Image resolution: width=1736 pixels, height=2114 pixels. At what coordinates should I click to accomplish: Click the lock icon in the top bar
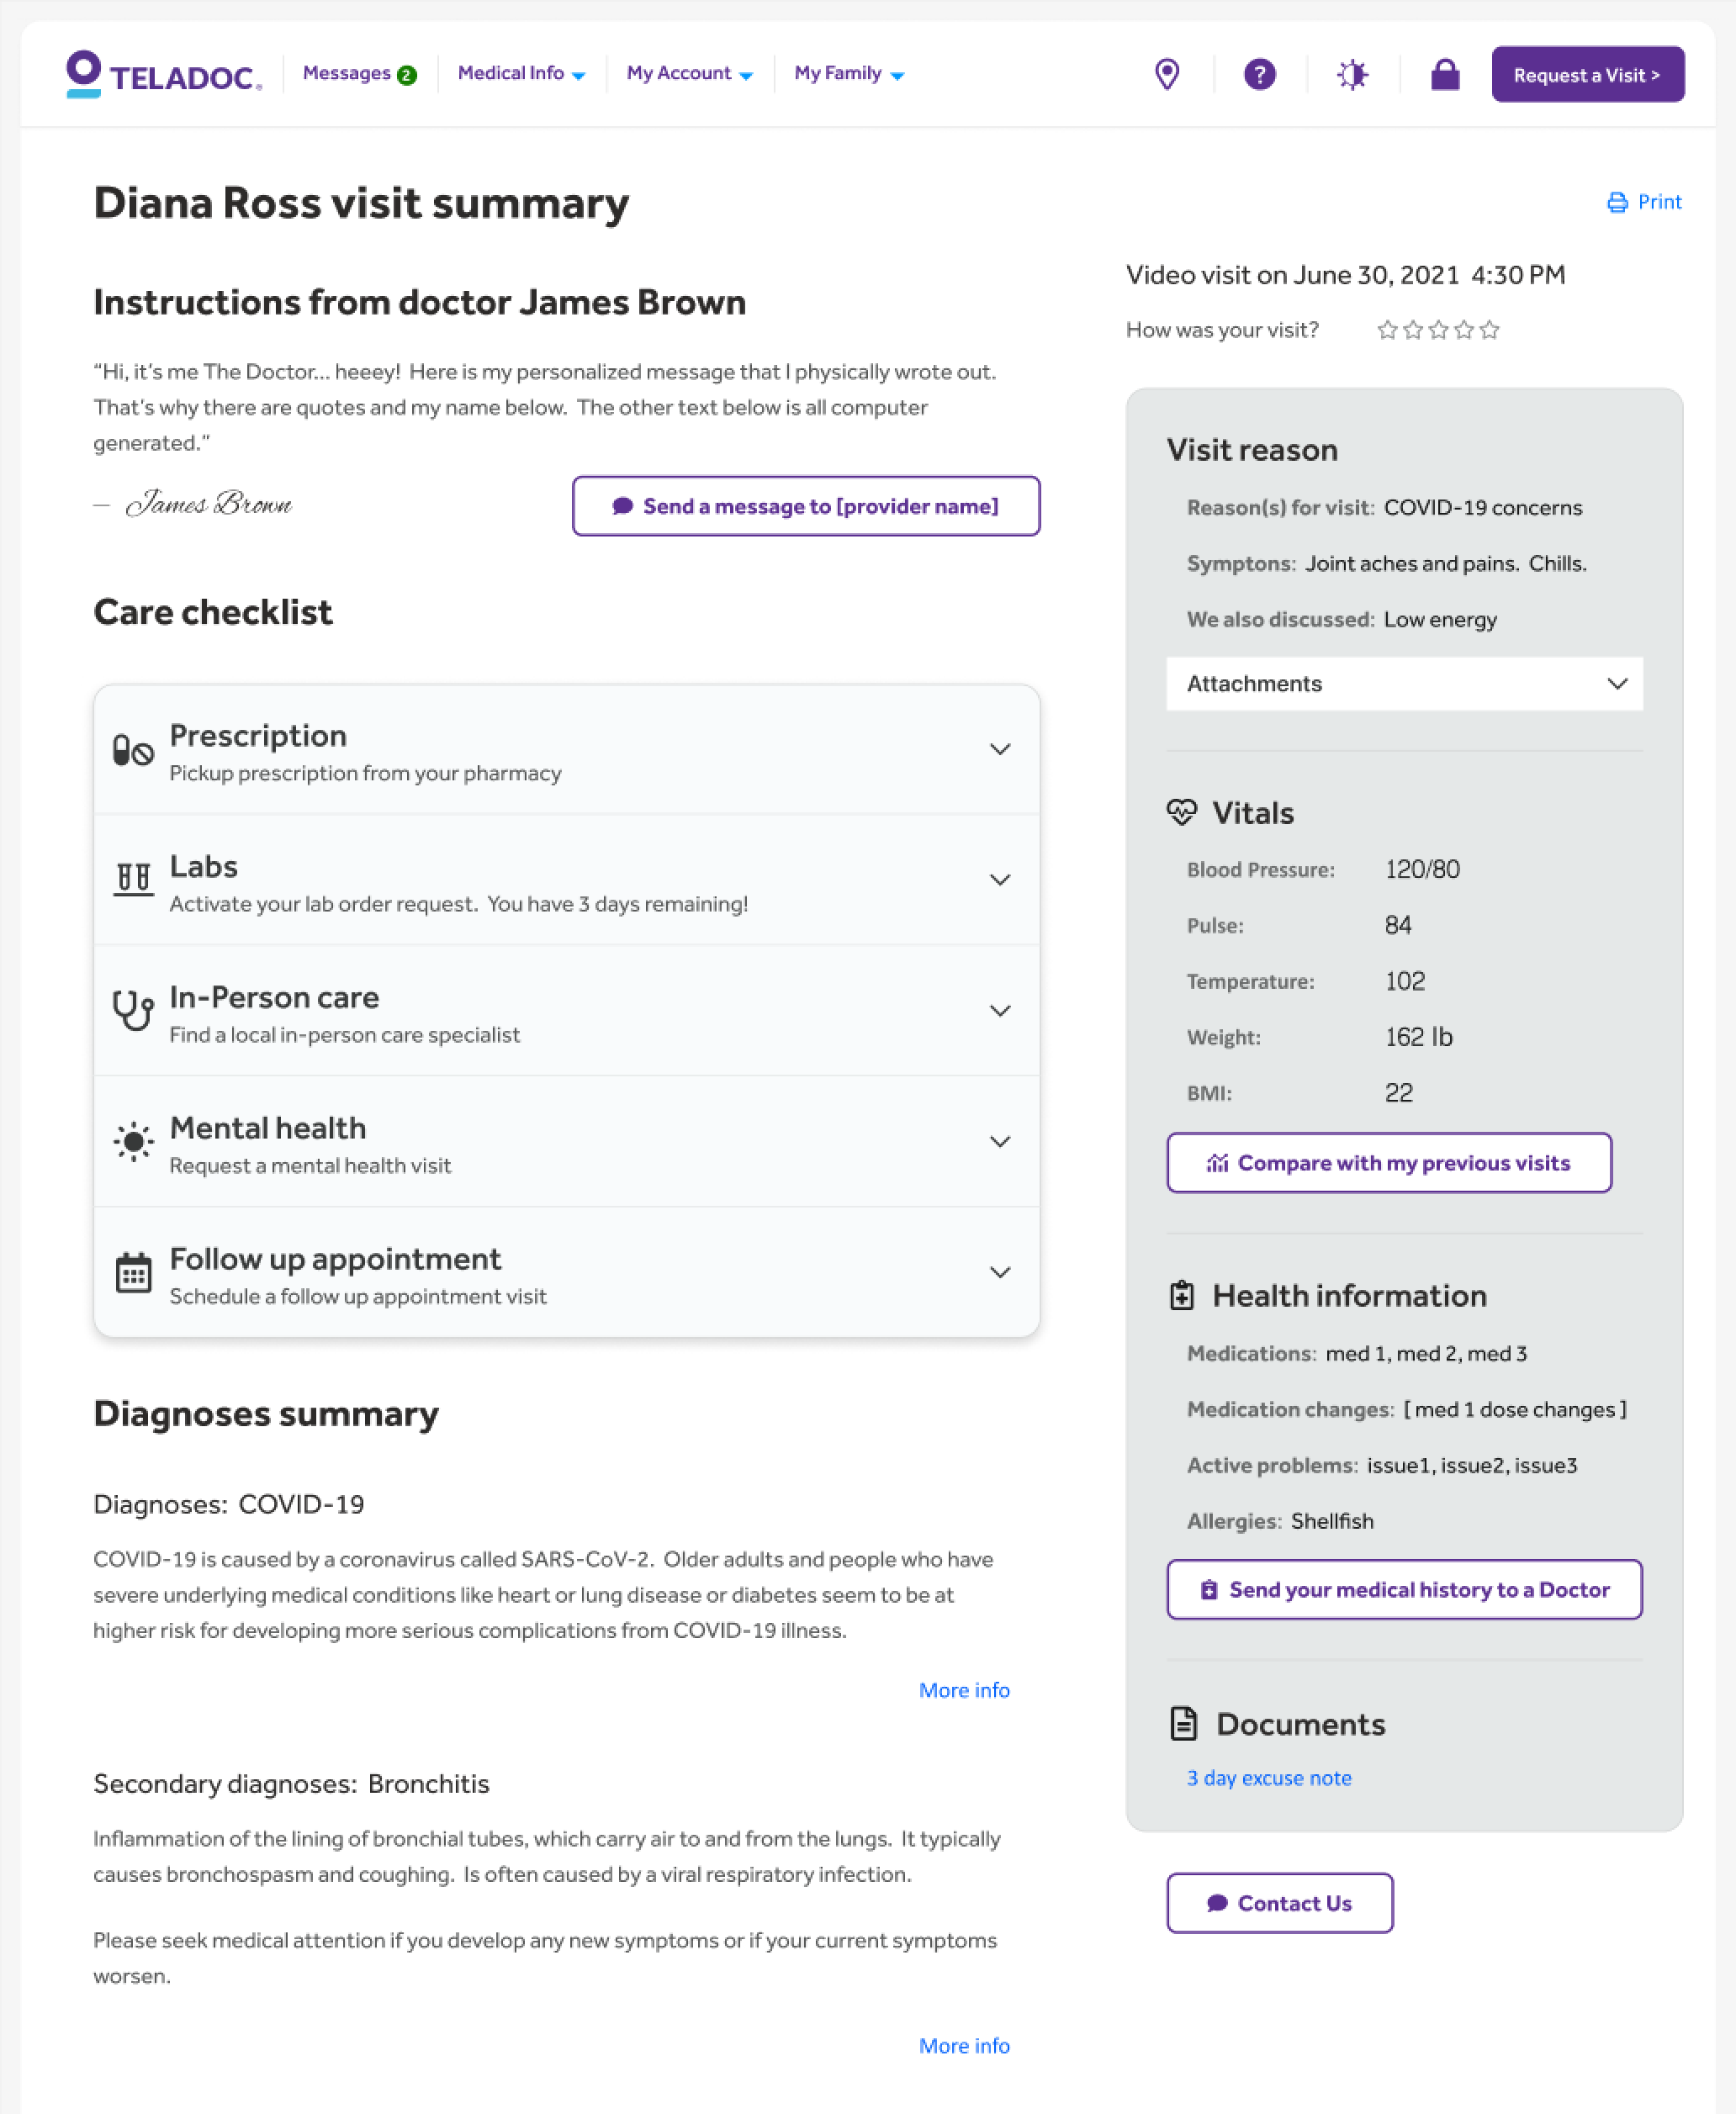pyautogui.click(x=1445, y=73)
